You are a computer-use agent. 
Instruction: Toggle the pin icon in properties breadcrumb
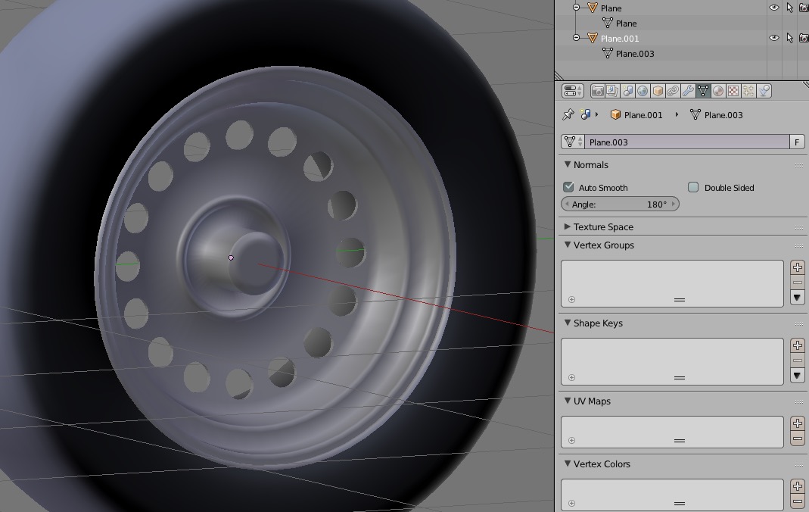568,114
